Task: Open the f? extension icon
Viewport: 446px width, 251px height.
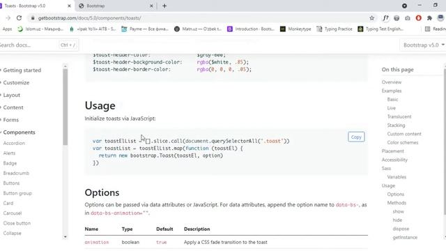Action: (385, 18)
